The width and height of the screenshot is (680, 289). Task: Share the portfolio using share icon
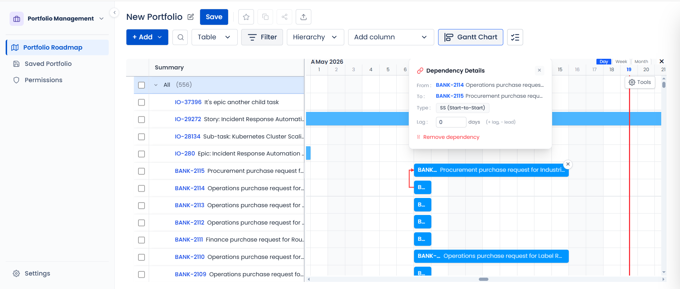[284, 17]
